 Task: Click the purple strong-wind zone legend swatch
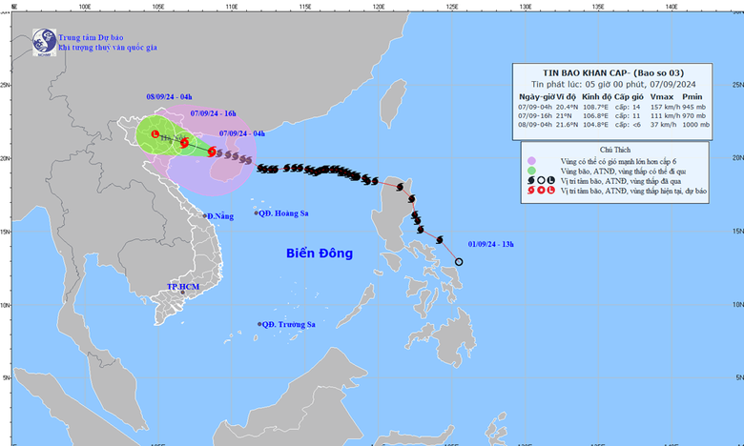[531, 159]
